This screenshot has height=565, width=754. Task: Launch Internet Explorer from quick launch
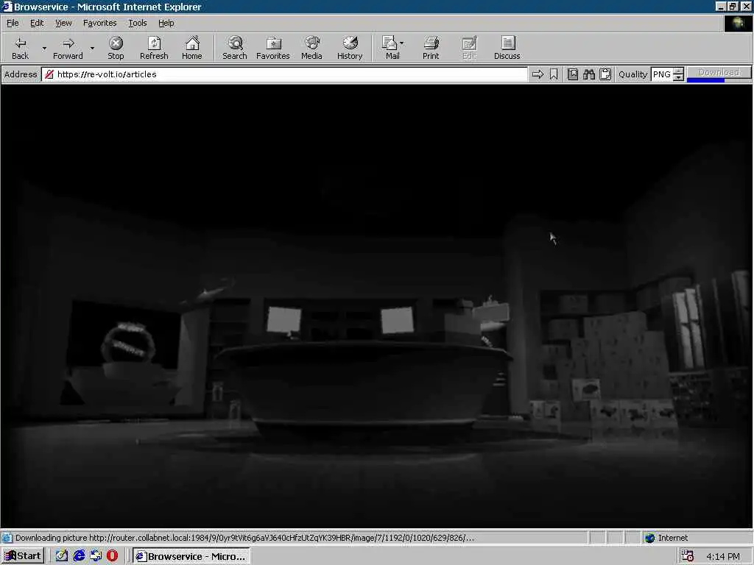coord(79,556)
